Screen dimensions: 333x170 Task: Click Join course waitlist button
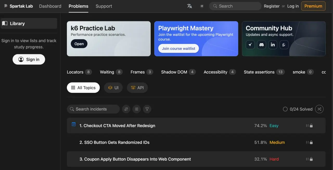click(x=178, y=49)
